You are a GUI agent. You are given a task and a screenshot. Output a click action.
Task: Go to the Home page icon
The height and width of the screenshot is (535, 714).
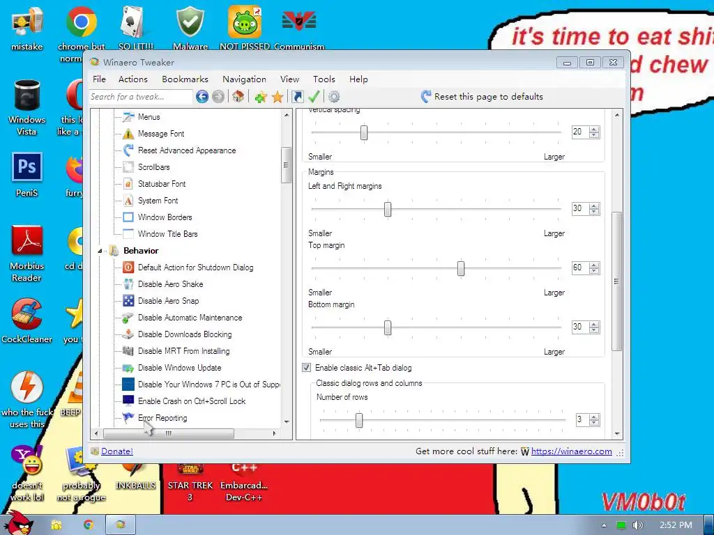tap(238, 96)
